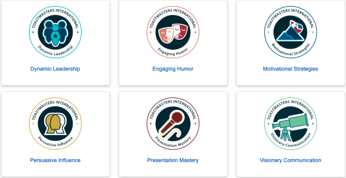The image size is (346, 178).
Task: Open the Visionary Communication telescope badge
Action: coord(291,124)
